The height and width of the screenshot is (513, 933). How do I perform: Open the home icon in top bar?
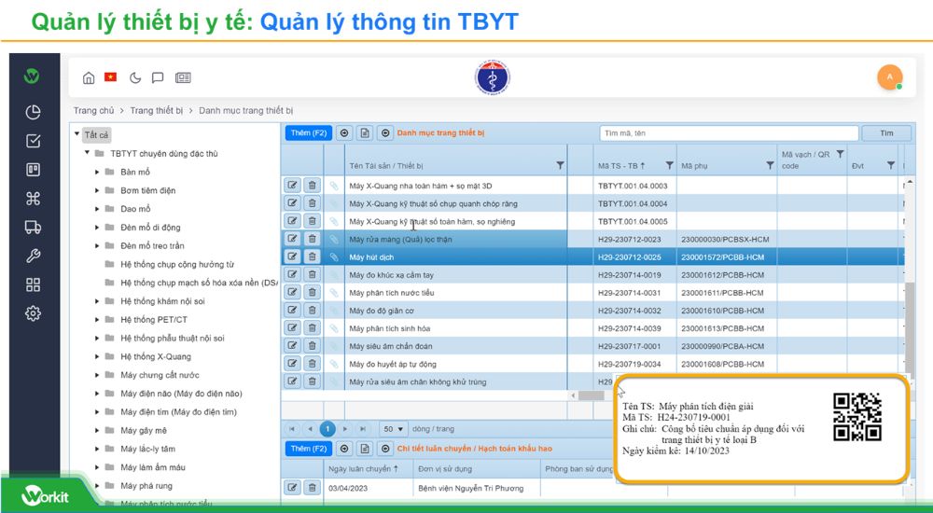[x=89, y=78]
